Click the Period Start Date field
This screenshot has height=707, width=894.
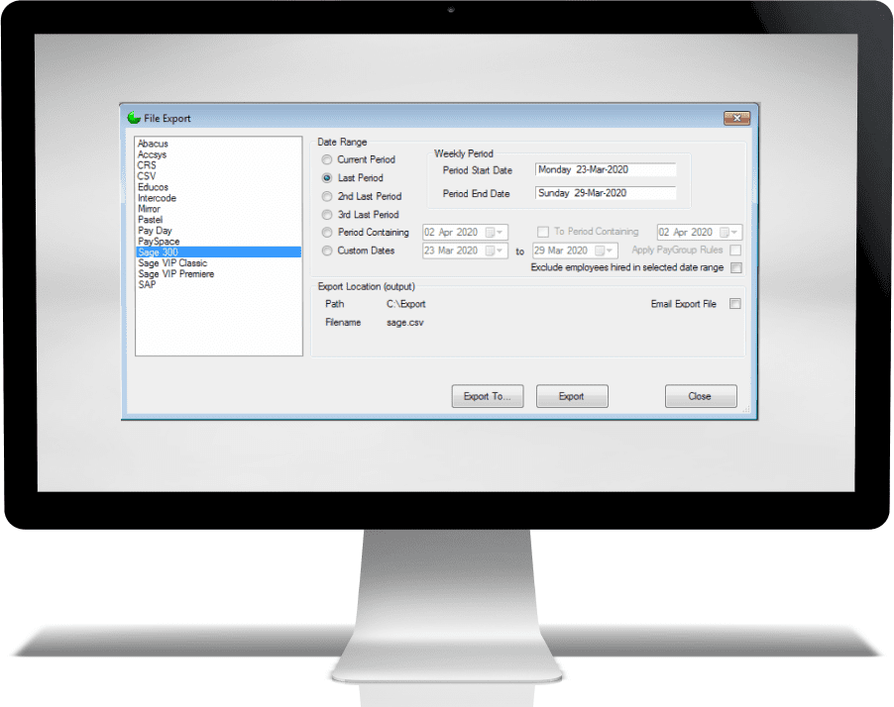click(x=605, y=169)
